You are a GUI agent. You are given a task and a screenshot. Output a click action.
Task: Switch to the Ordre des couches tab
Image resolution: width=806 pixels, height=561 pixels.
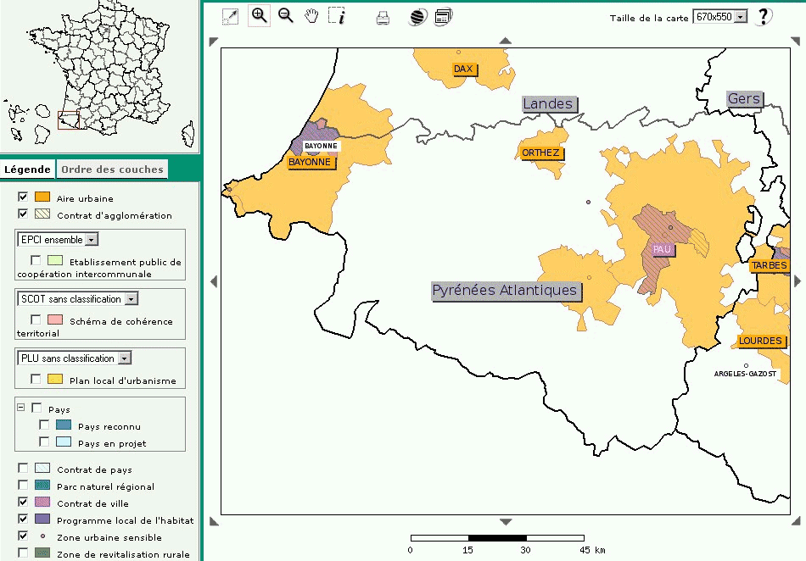click(x=112, y=169)
